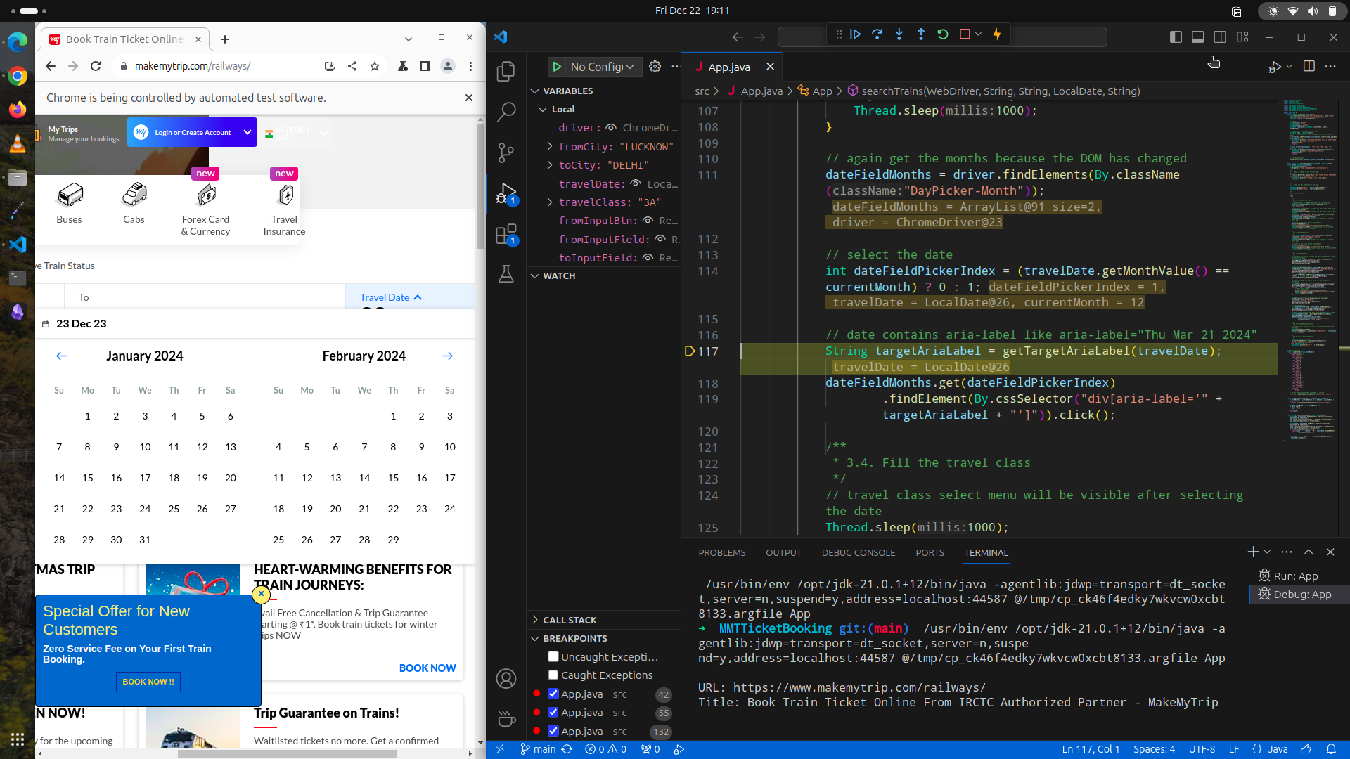Open the Source Control view
Screen dimensions: 1350x759
506,152
